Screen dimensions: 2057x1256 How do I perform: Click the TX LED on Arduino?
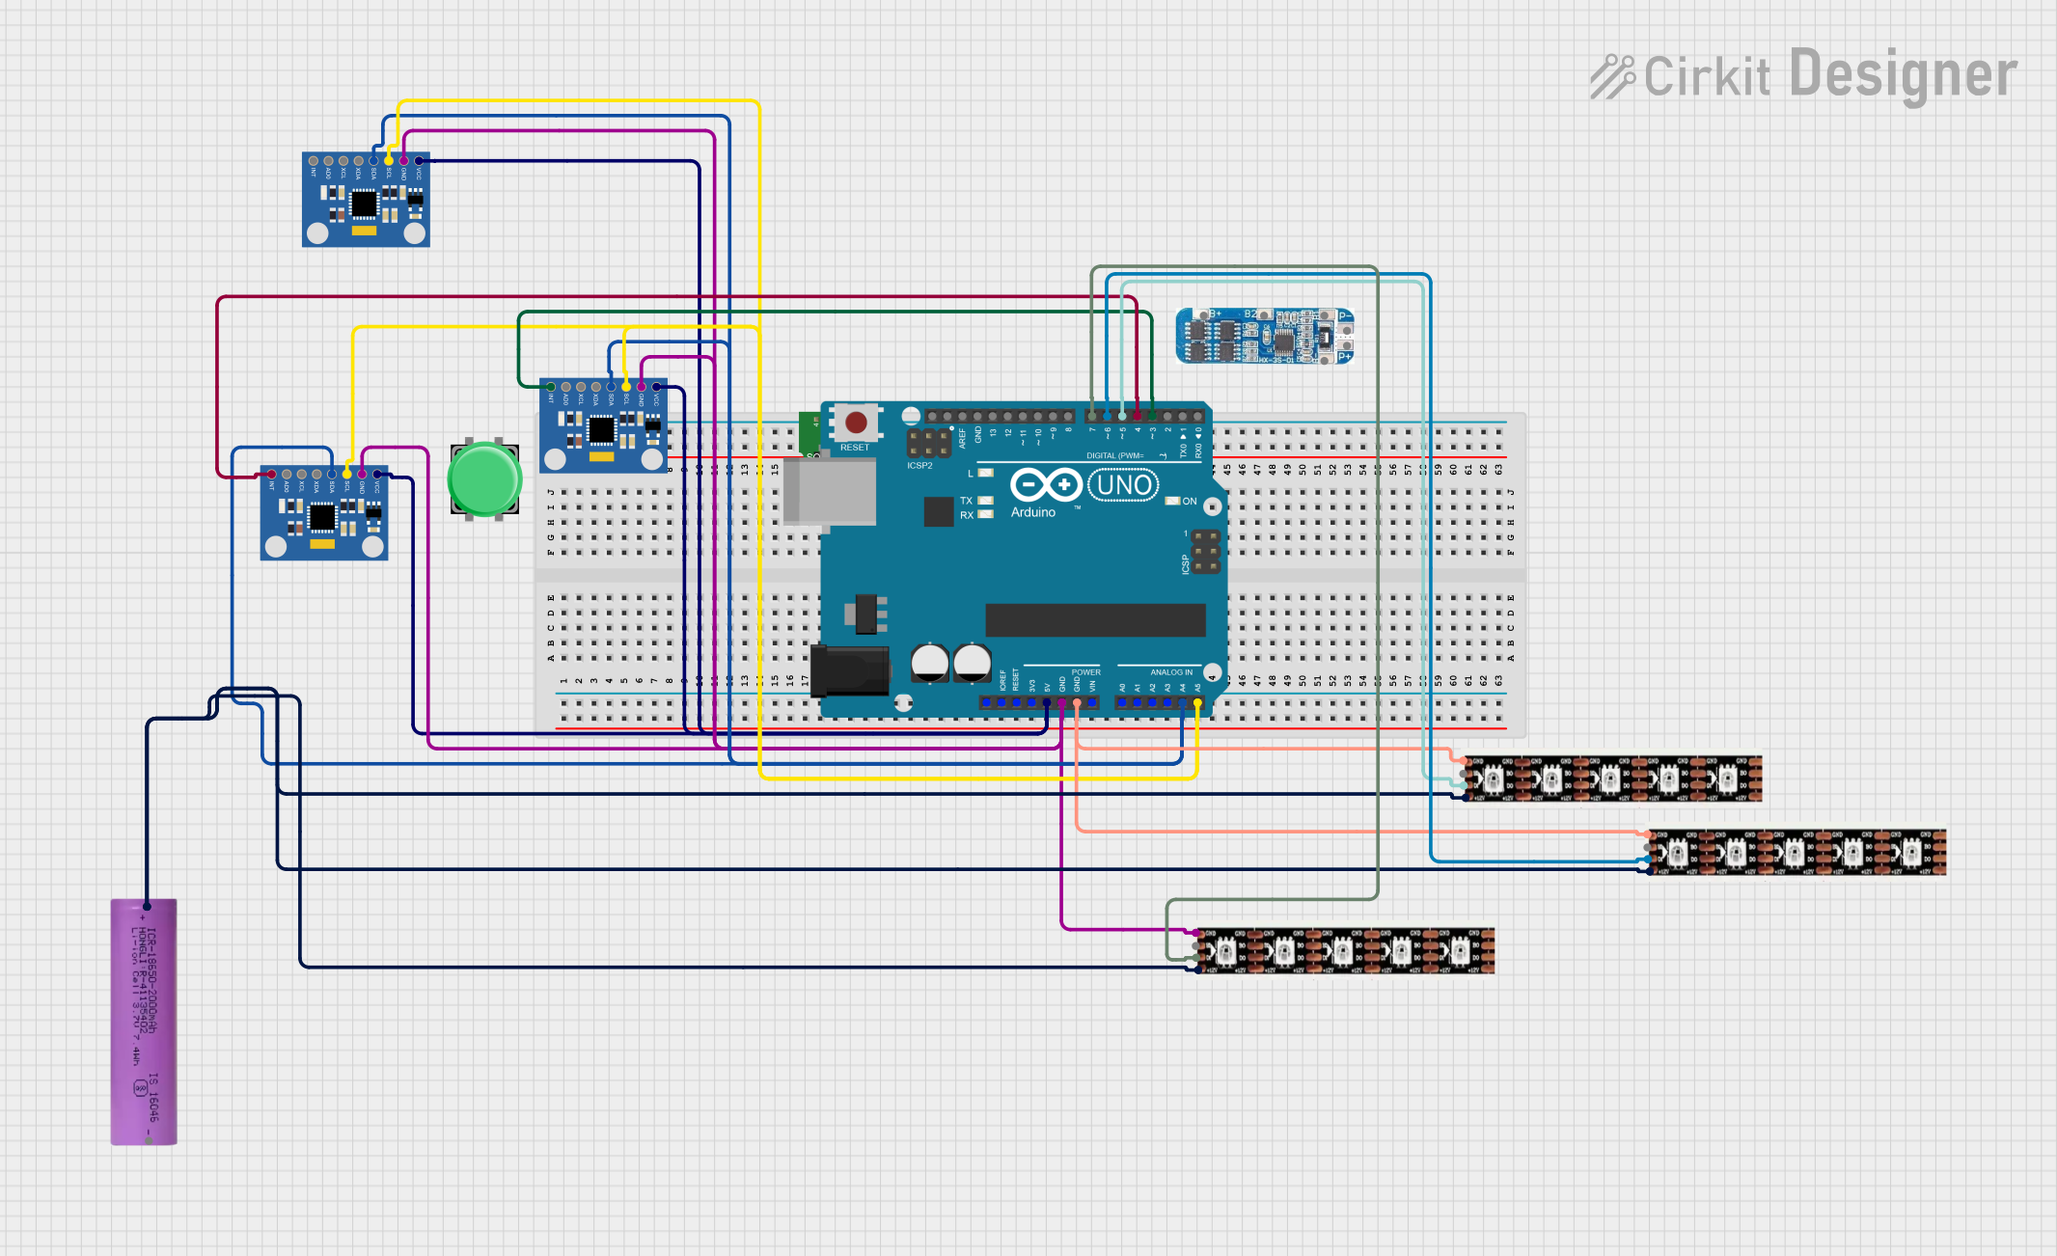click(985, 501)
